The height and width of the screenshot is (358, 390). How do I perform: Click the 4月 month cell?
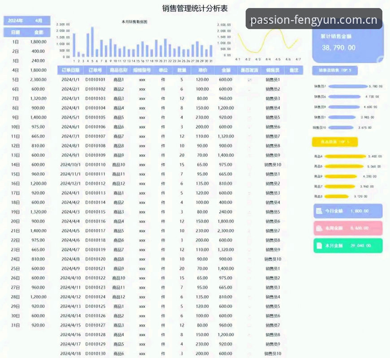39,21
